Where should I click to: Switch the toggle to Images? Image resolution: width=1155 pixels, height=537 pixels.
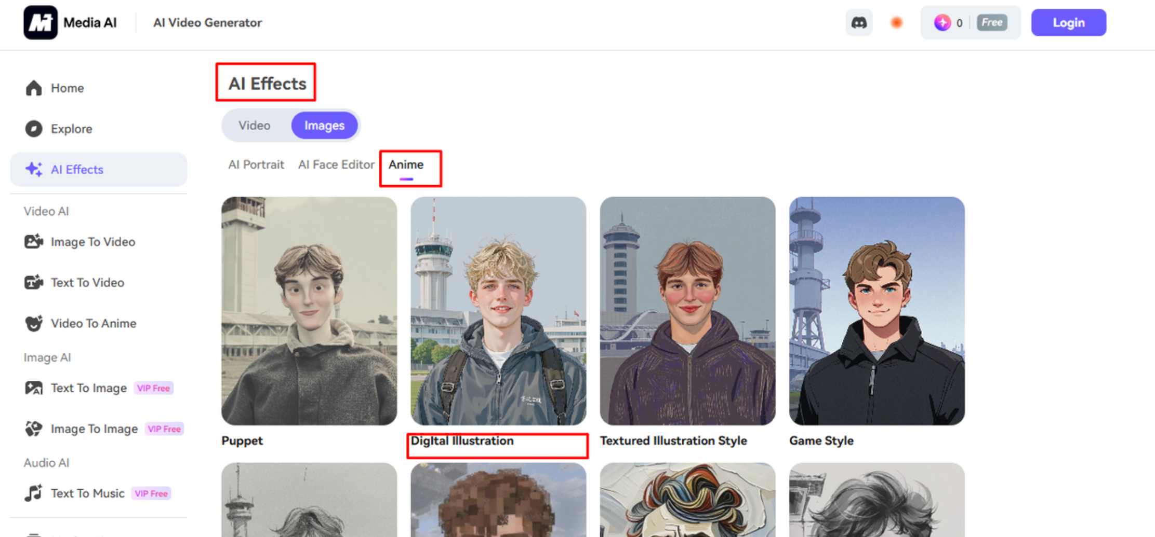pos(324,126)
